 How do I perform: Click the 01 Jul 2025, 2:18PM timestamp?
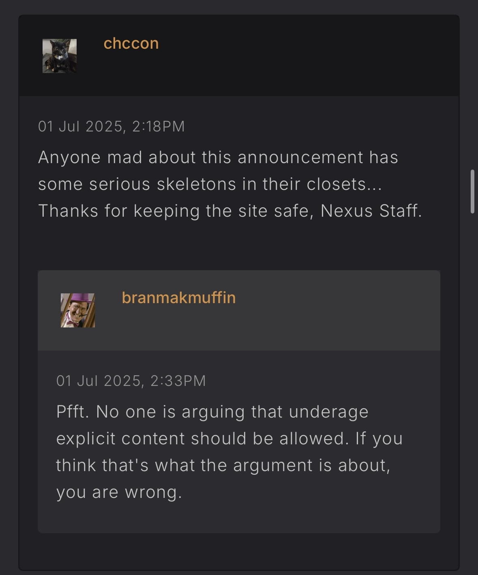111,126
